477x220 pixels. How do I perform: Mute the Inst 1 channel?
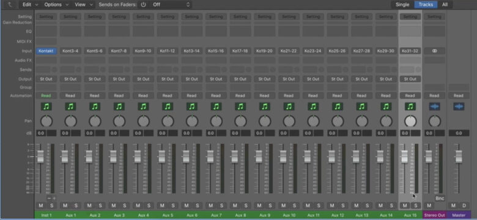point(41,206)
